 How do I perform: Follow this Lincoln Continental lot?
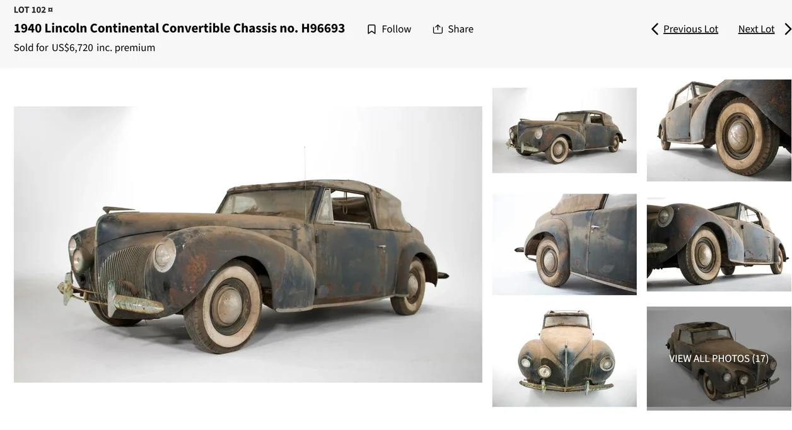tap(389, 29)
